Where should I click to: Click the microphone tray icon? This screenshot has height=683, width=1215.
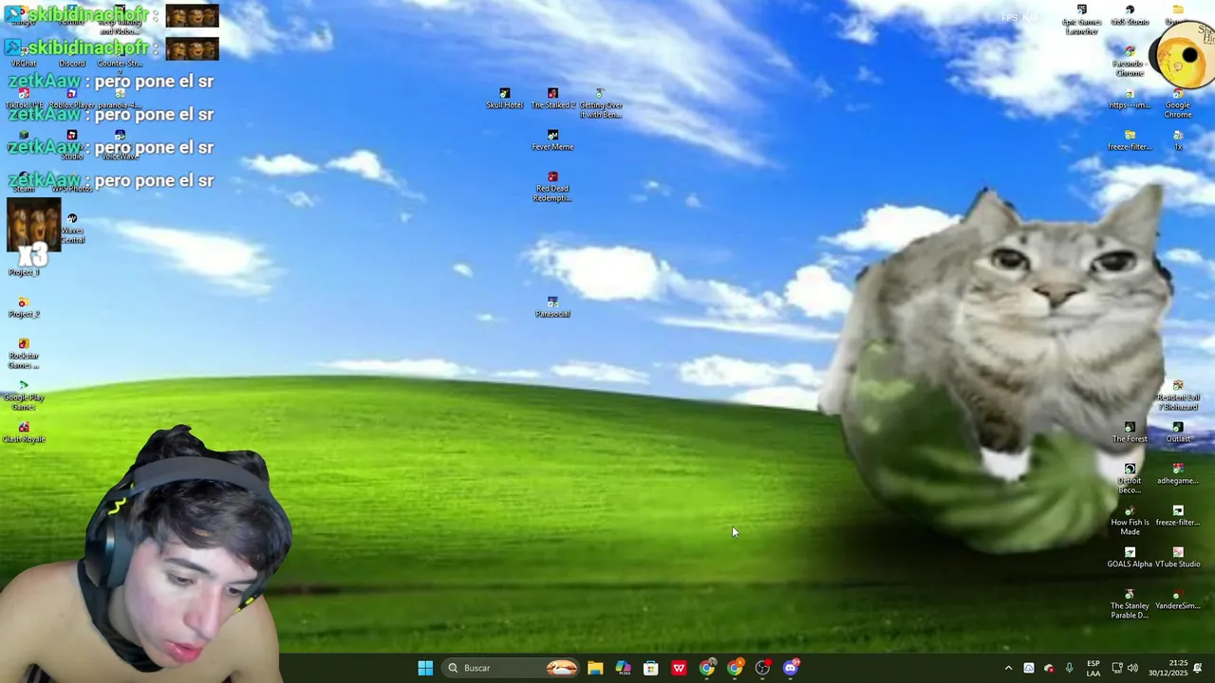pos(1069,668)
